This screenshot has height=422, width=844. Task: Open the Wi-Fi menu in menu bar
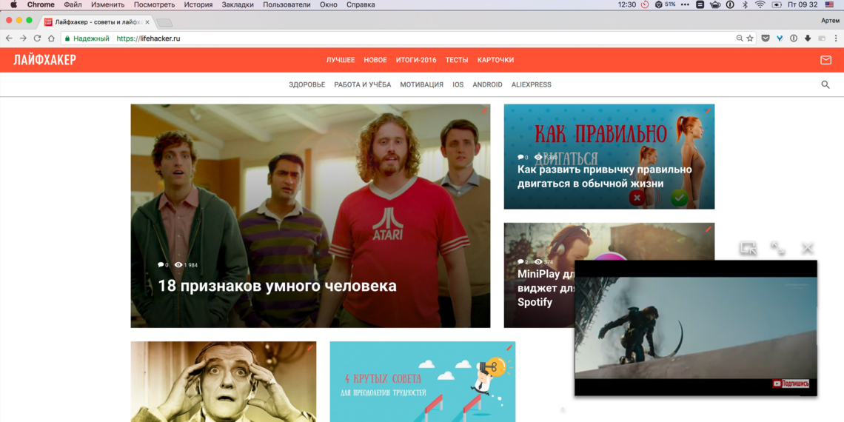click(x=760, y=4)
